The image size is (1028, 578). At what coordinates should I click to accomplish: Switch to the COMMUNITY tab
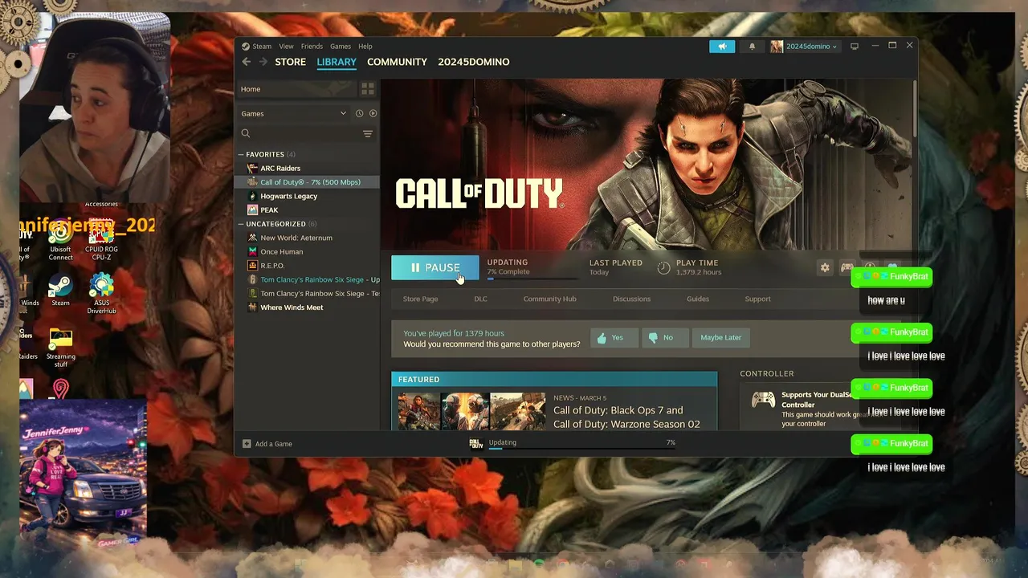(x=397, y=62)
